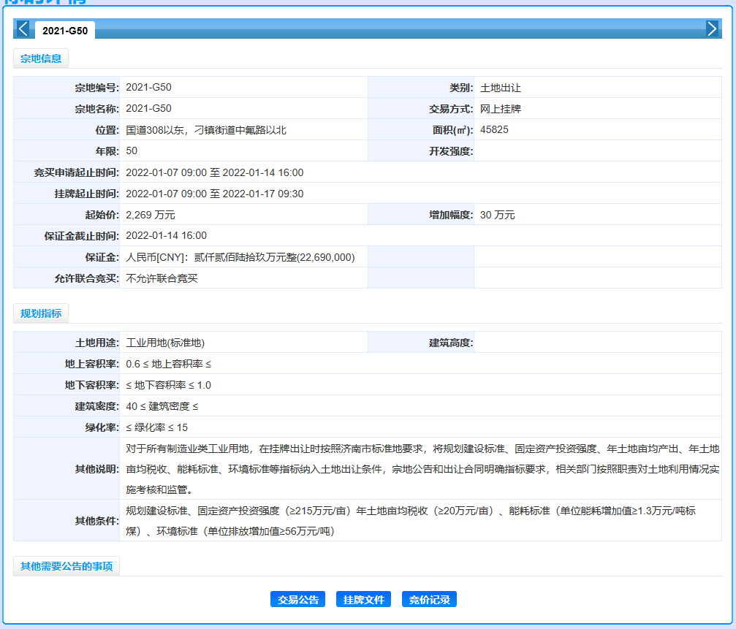Click the 土地用途 value 工业用地(标准地)
Image resolution: width=736 pixels, height=629 pixels.
[165, 343]
